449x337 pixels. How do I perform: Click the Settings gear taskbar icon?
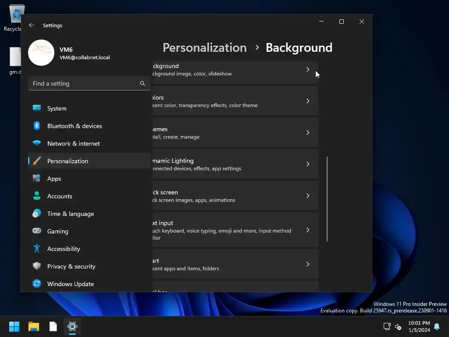[x=72, y=326]
